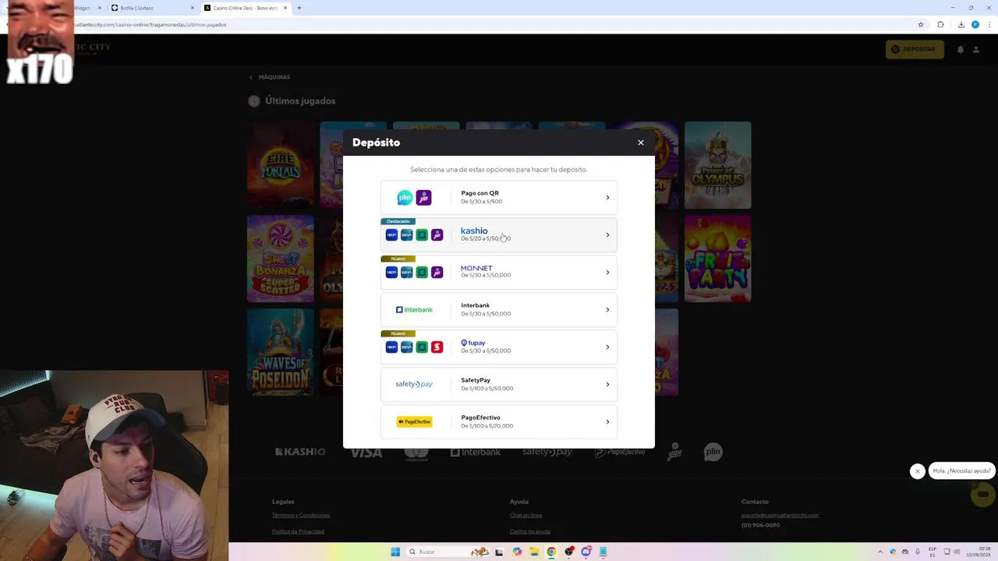Open Discord from the taskbar
998x561 pixels.
(x=586, y=552)
